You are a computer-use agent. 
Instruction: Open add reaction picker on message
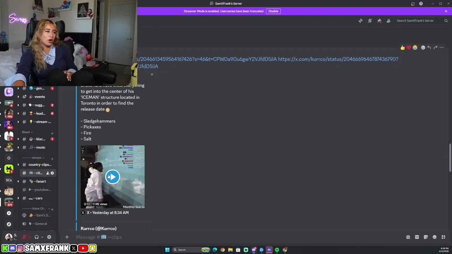(423, 48)
